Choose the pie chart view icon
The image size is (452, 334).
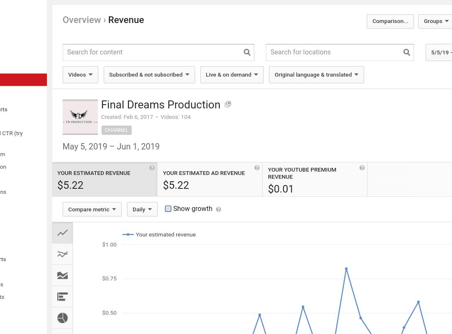click(x=62, y=318)
